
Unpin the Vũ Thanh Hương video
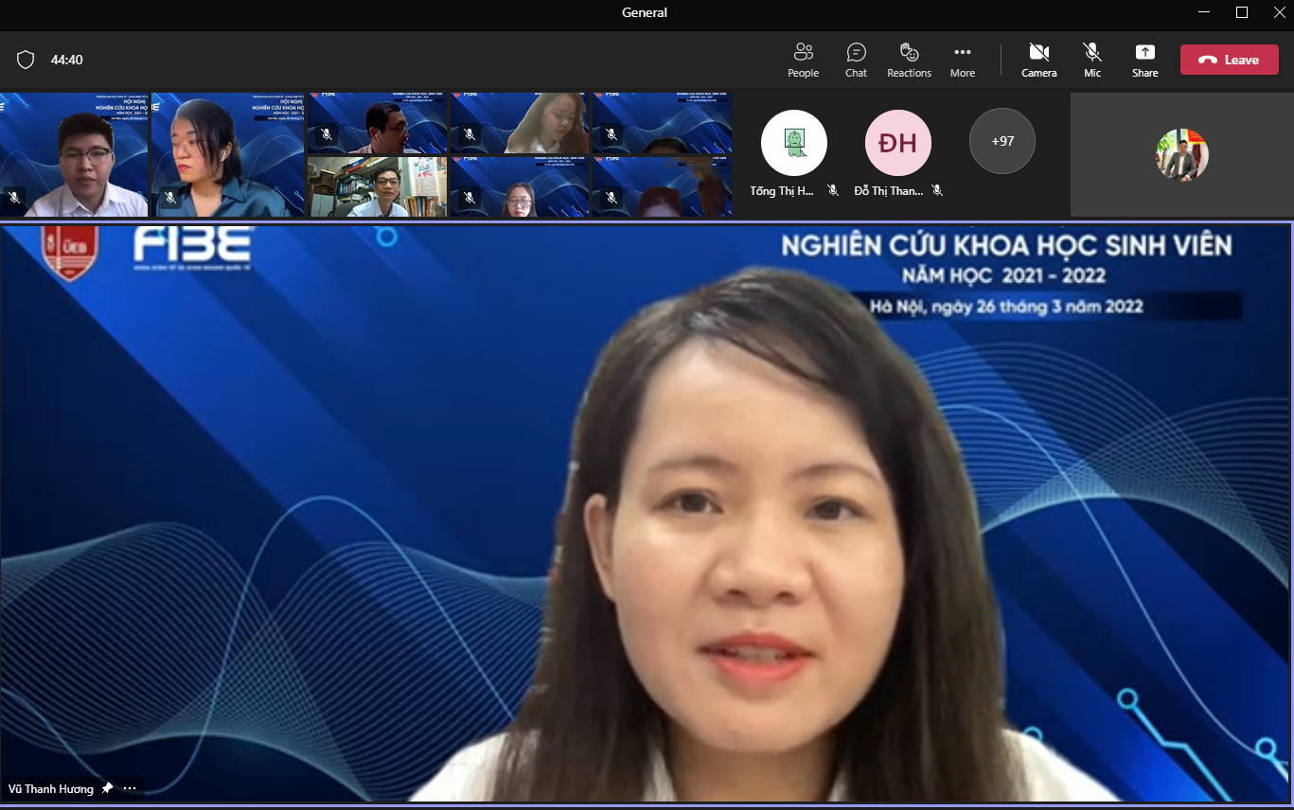click(107, 788)
